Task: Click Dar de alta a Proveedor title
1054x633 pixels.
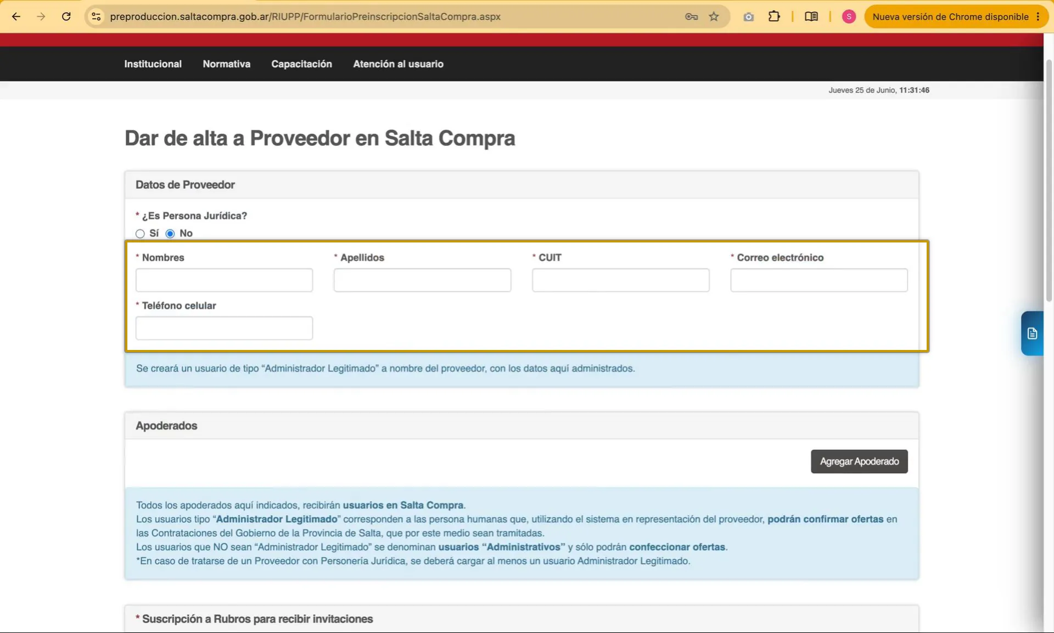Action: point(319,138)
